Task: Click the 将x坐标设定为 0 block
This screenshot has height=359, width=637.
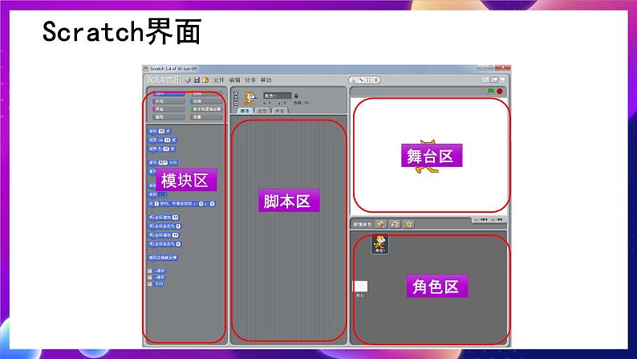Action: click(x=164, y=226)
